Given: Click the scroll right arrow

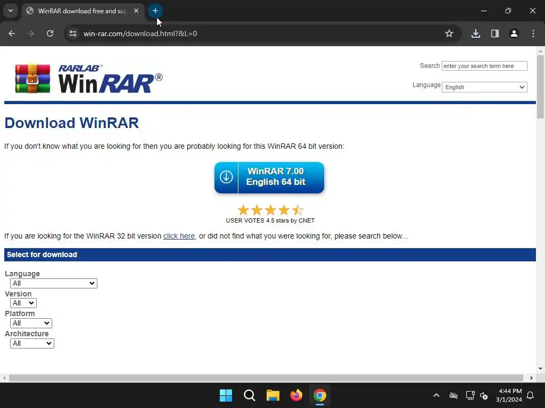Looking at the screenshot, I should coord(531,378).
